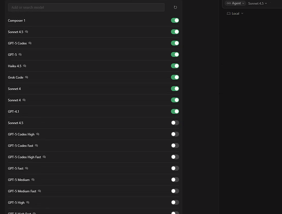Click the brain icon beside GPT-5 Medium Fast
Screen dimensions: 282x214
coord(39,191)
